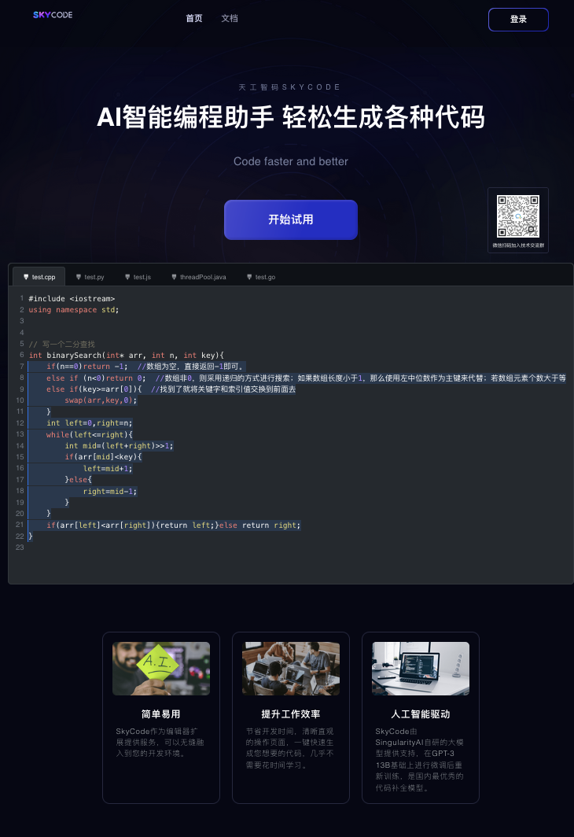
Task: Click the 'swap(arr,key,0);' code line
Action: (101, 400)
